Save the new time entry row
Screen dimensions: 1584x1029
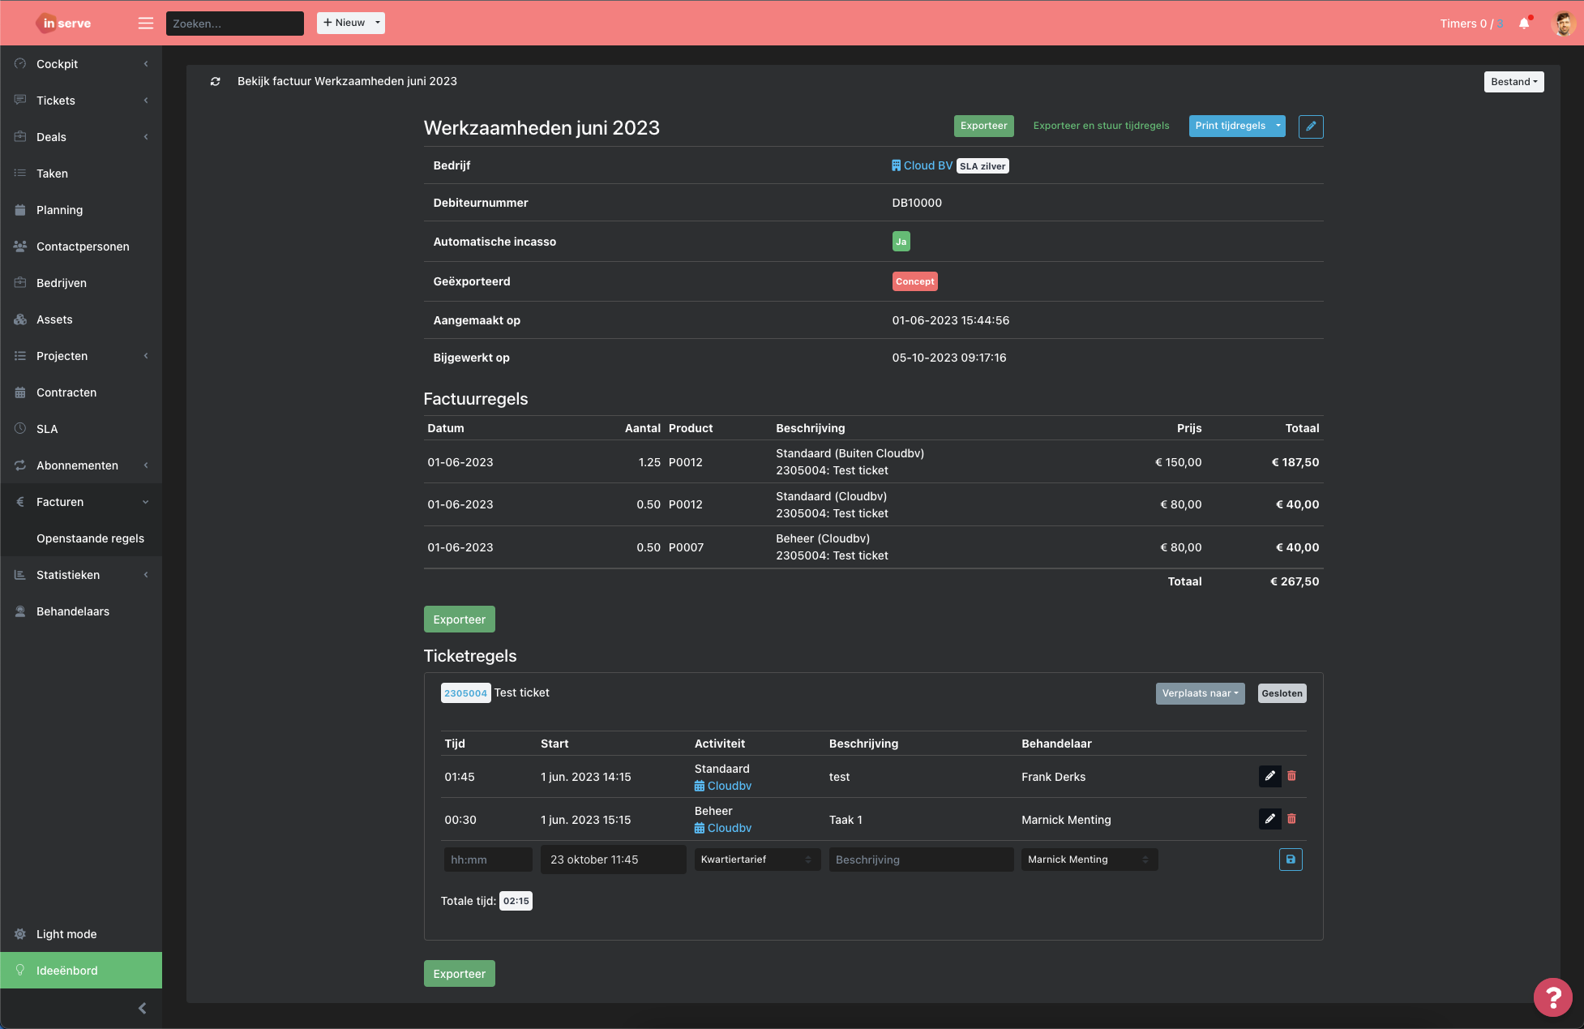click(1291, 860)
